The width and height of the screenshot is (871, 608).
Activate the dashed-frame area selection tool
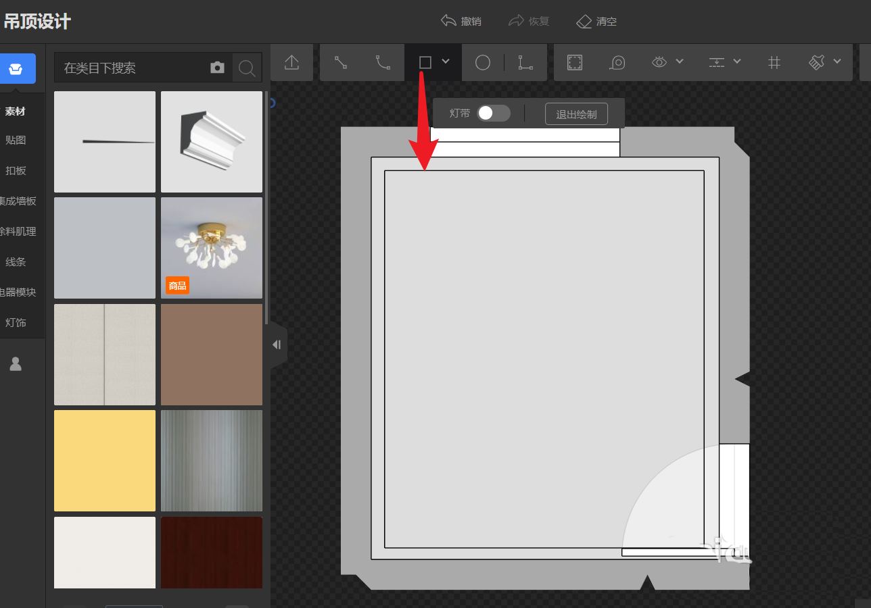coord(575,63)
